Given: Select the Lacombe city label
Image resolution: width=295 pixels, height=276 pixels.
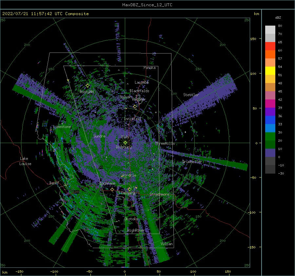Looking at the screenshot, I should (x=142, y=82).
